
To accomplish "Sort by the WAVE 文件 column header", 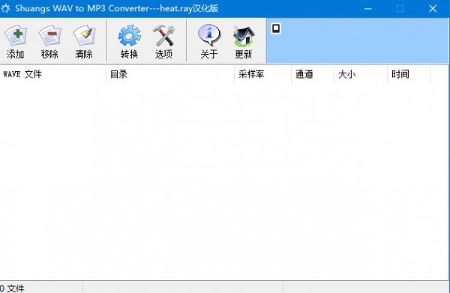I will (52, 74).
